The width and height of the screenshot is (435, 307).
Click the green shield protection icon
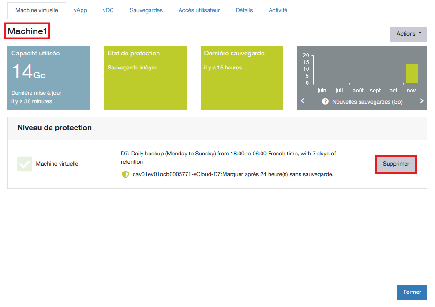click(125, 175)
